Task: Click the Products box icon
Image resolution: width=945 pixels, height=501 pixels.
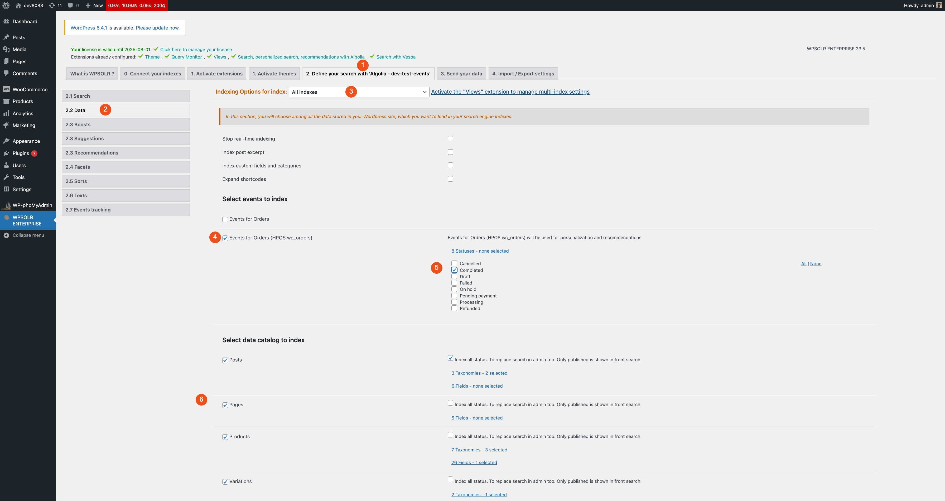Action: pyautogui.click(x=6, y=101)
